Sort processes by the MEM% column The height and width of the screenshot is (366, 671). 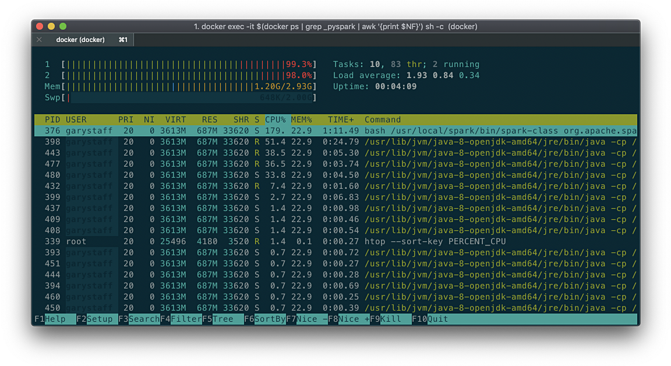301,119
